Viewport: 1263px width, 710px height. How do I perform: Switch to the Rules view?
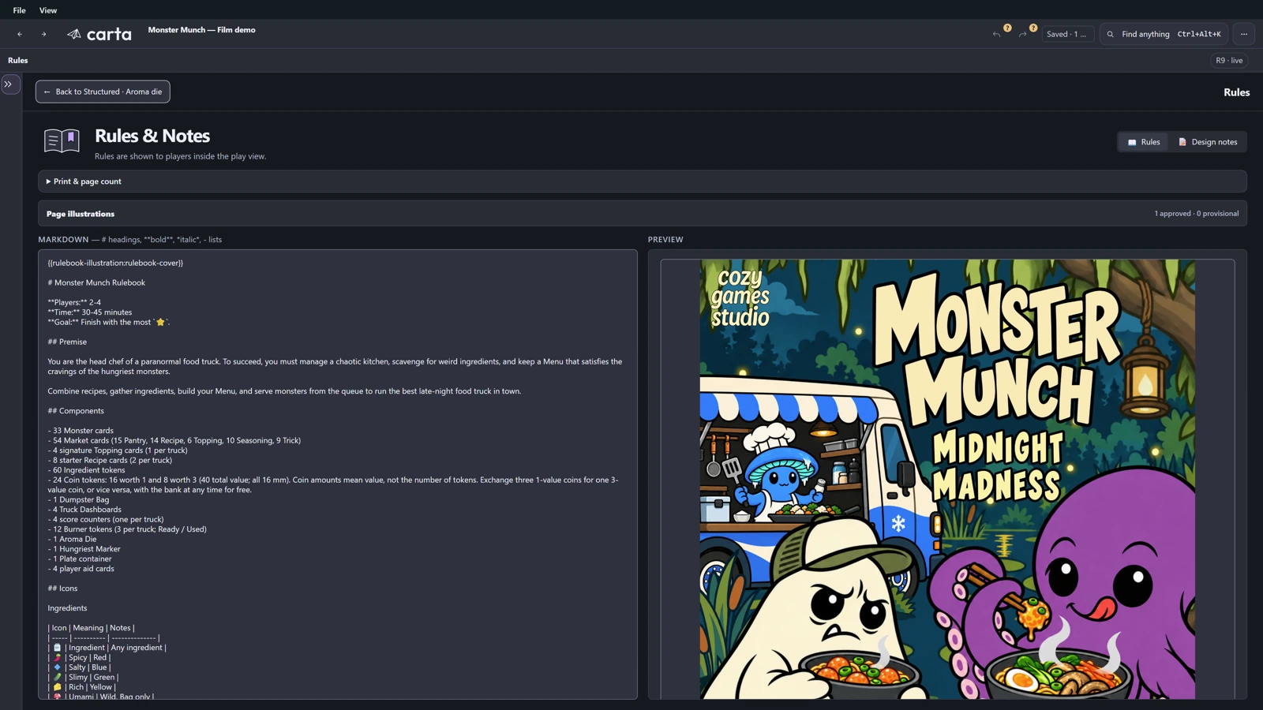coord(1144,142)
